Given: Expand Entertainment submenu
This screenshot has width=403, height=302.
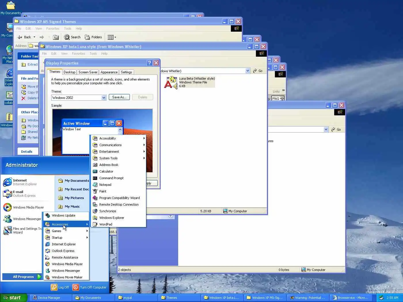Looking at the screenshot, I should pyautogui.click(x=118, y=152).
